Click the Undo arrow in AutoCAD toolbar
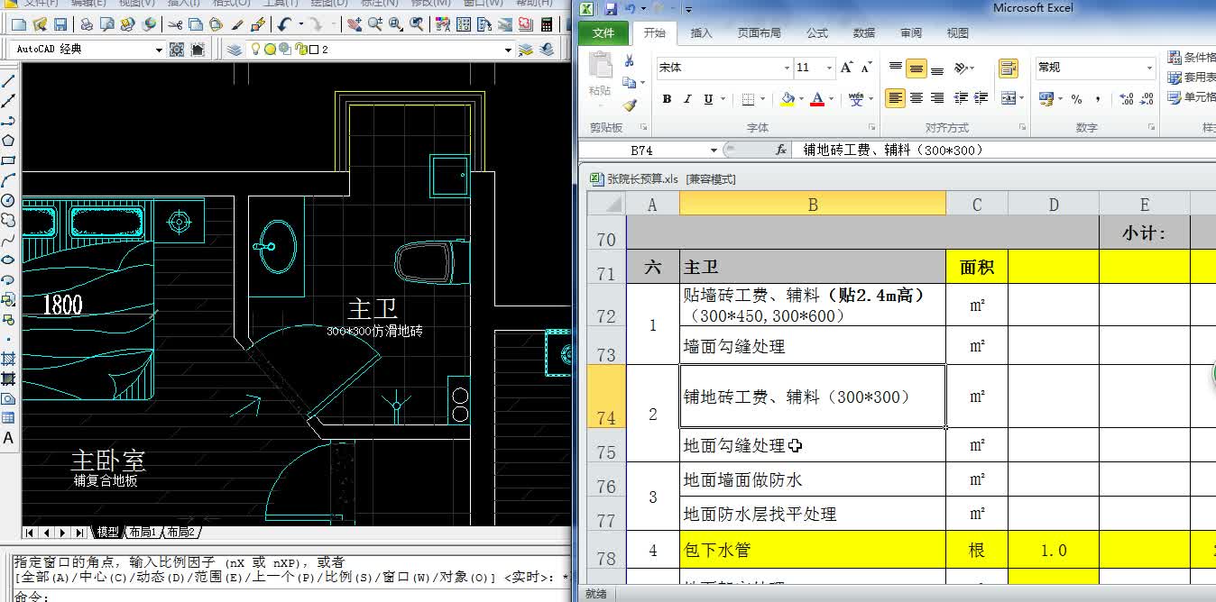The image size is (1216, 602). 283,25
